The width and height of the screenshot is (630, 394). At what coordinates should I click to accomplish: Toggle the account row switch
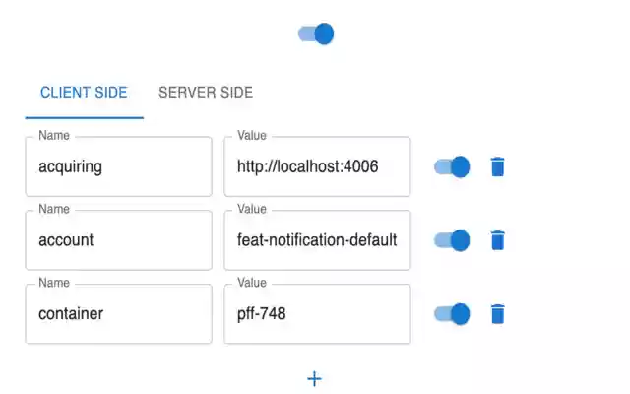(x=452, y=240)
